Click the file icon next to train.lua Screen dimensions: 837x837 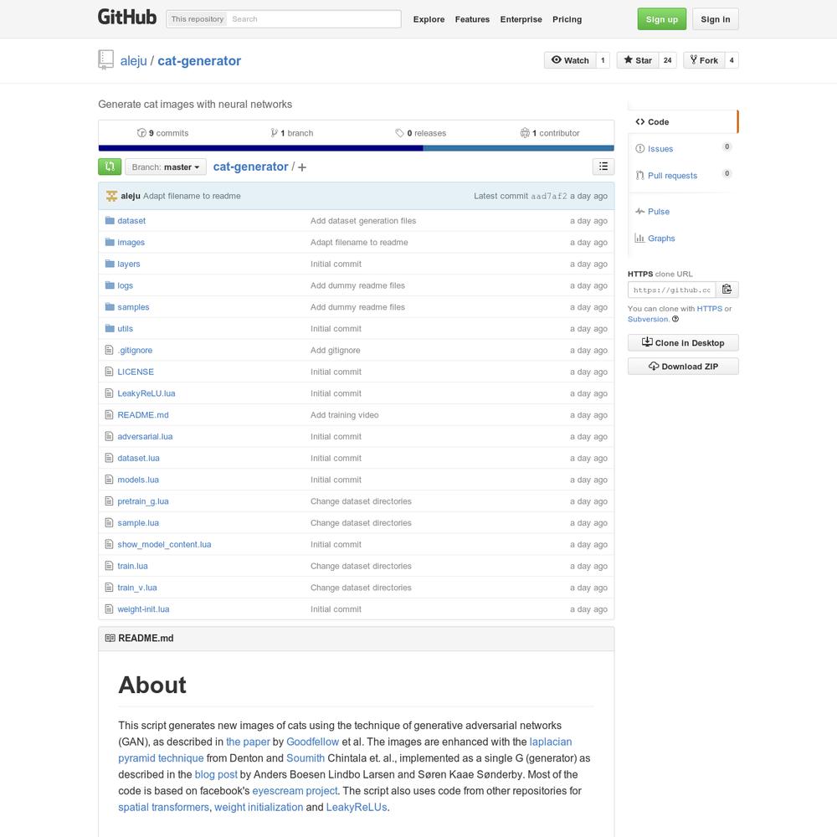(x=110, y=566)
